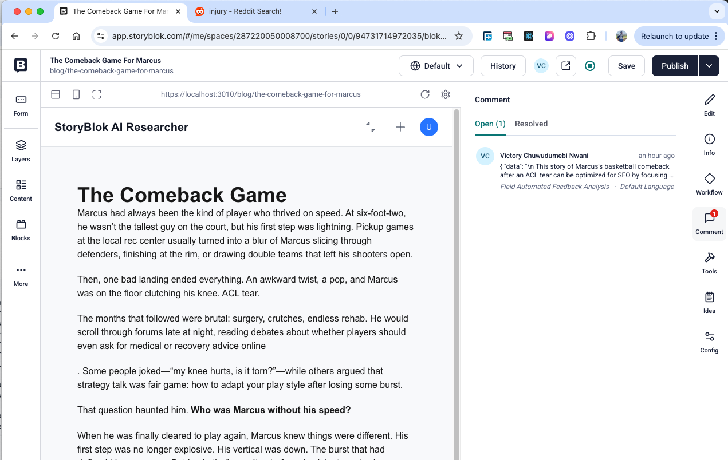Click the VC user avatar in header
The height and width of the screenshot is (460, 728).
pyautogui.click(x=541, y=66)
